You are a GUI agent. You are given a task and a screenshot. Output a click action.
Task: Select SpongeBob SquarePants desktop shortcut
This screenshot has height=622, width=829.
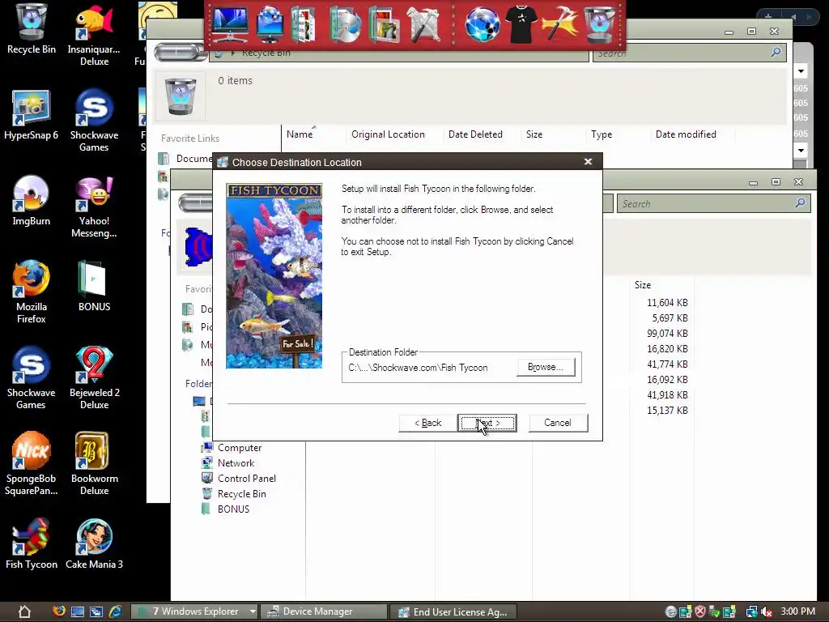pos(32,464)
